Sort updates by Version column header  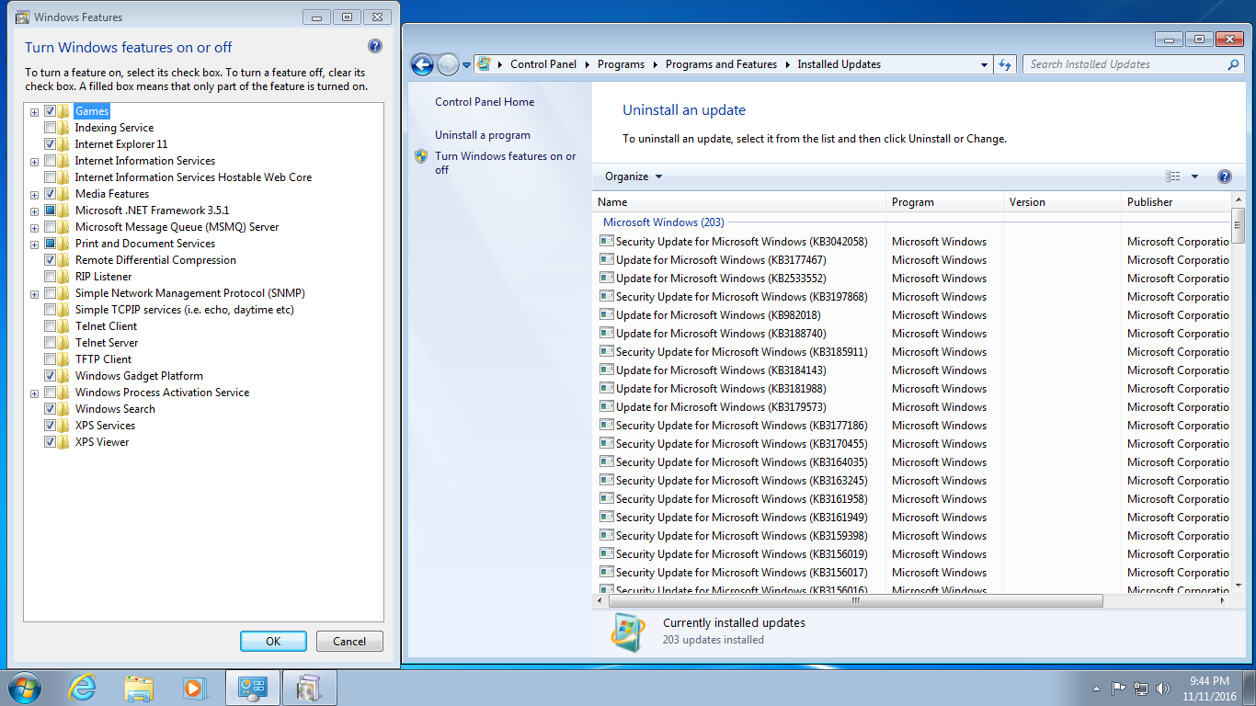[1063, 202]
